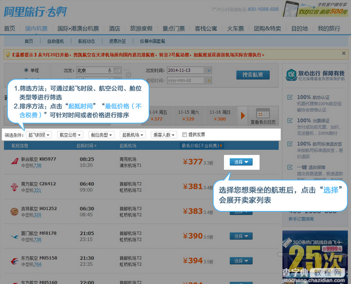Select the 11-16 周日 ¥300 date tab
Screen dimensions: 351x284
[x=220, y=115]
